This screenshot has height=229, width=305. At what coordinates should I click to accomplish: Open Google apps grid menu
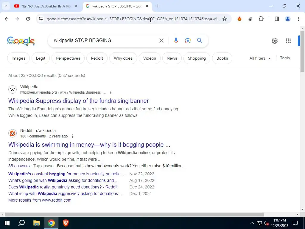click(288, 41)
